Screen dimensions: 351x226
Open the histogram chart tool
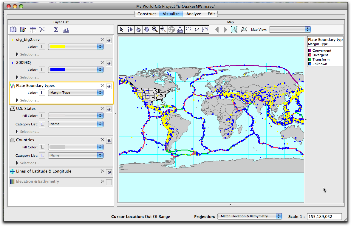pyautogui.click(x=66, y=29)
